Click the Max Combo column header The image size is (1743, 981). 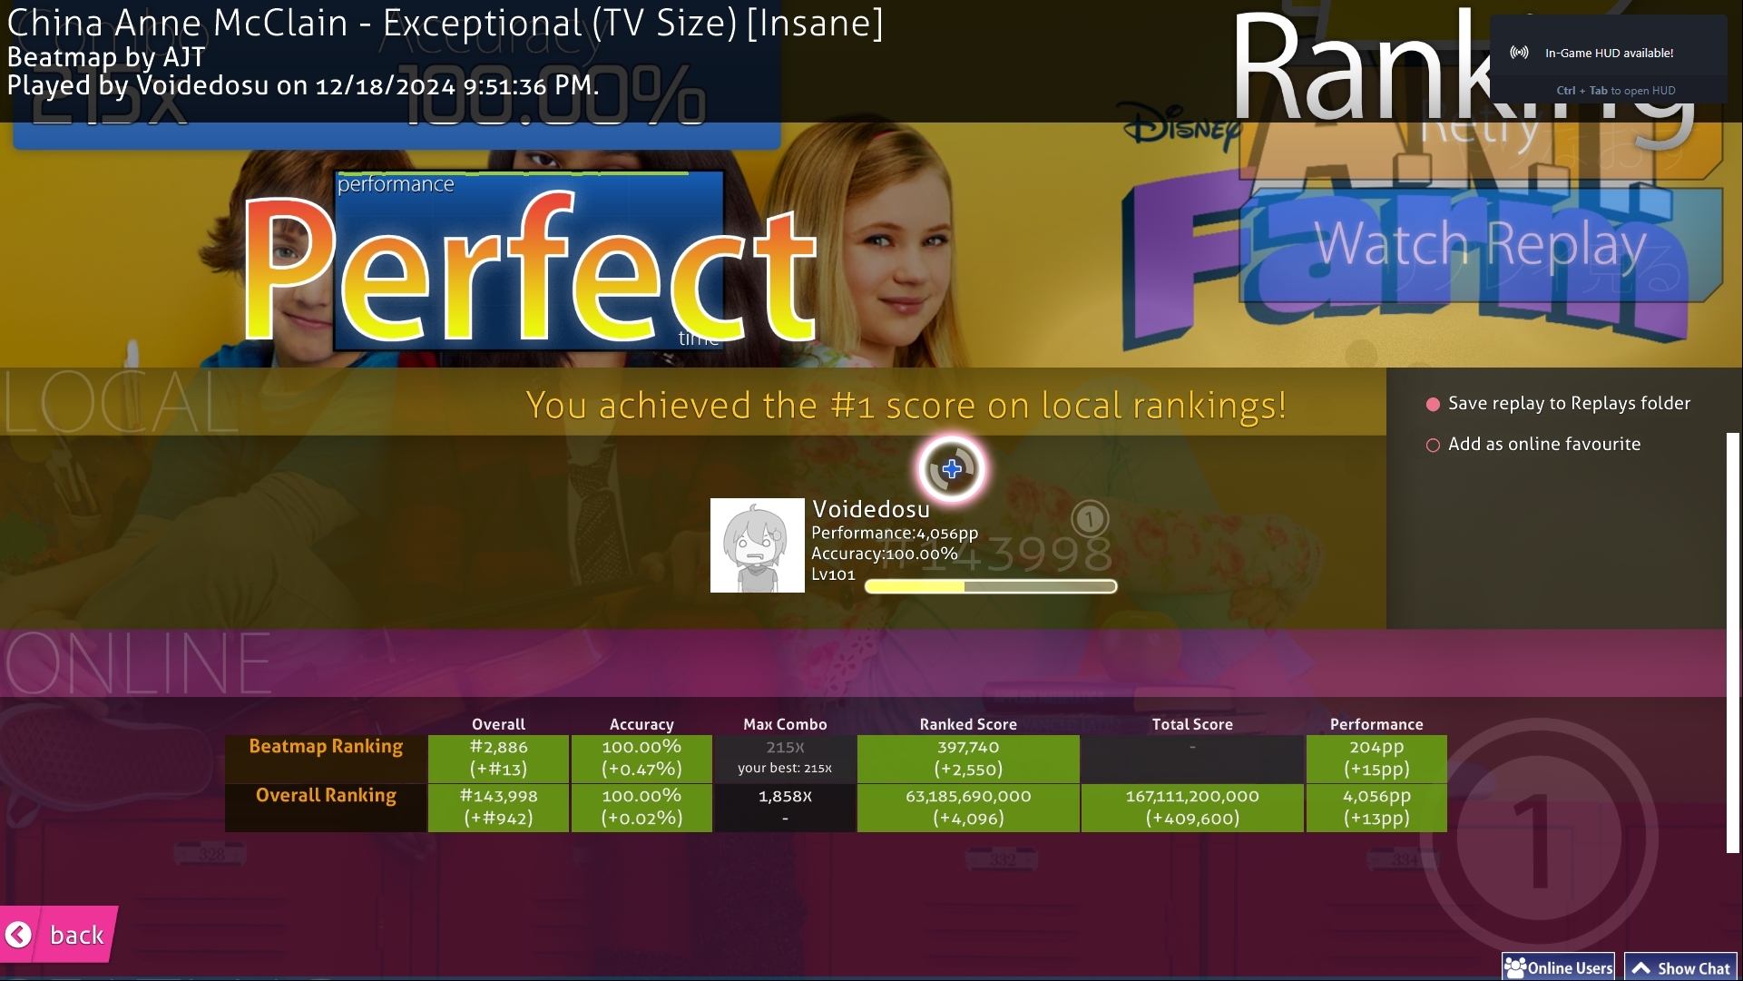(785, 724)
